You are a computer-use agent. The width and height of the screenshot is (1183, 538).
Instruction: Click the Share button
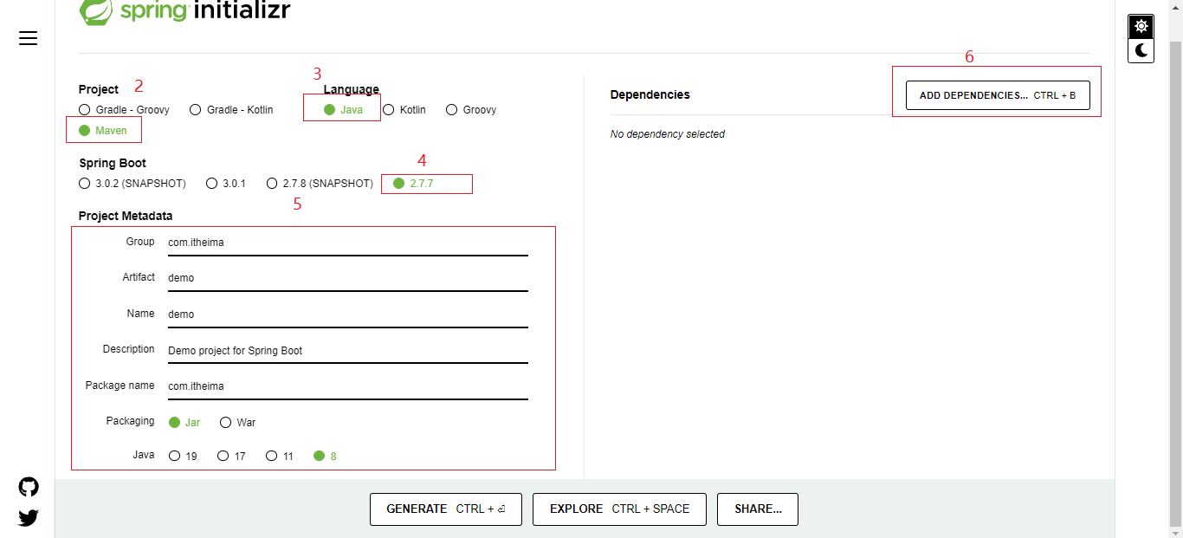758,509
